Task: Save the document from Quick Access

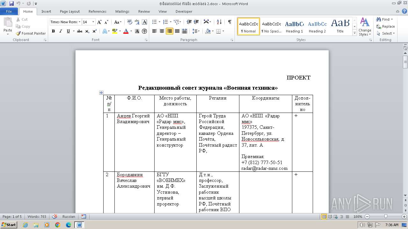Action: point(11,3)
